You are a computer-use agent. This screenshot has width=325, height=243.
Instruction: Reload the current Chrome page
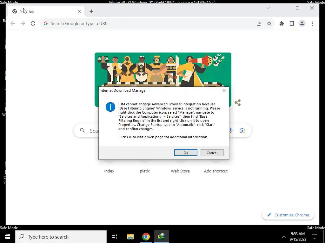point(33,23)
